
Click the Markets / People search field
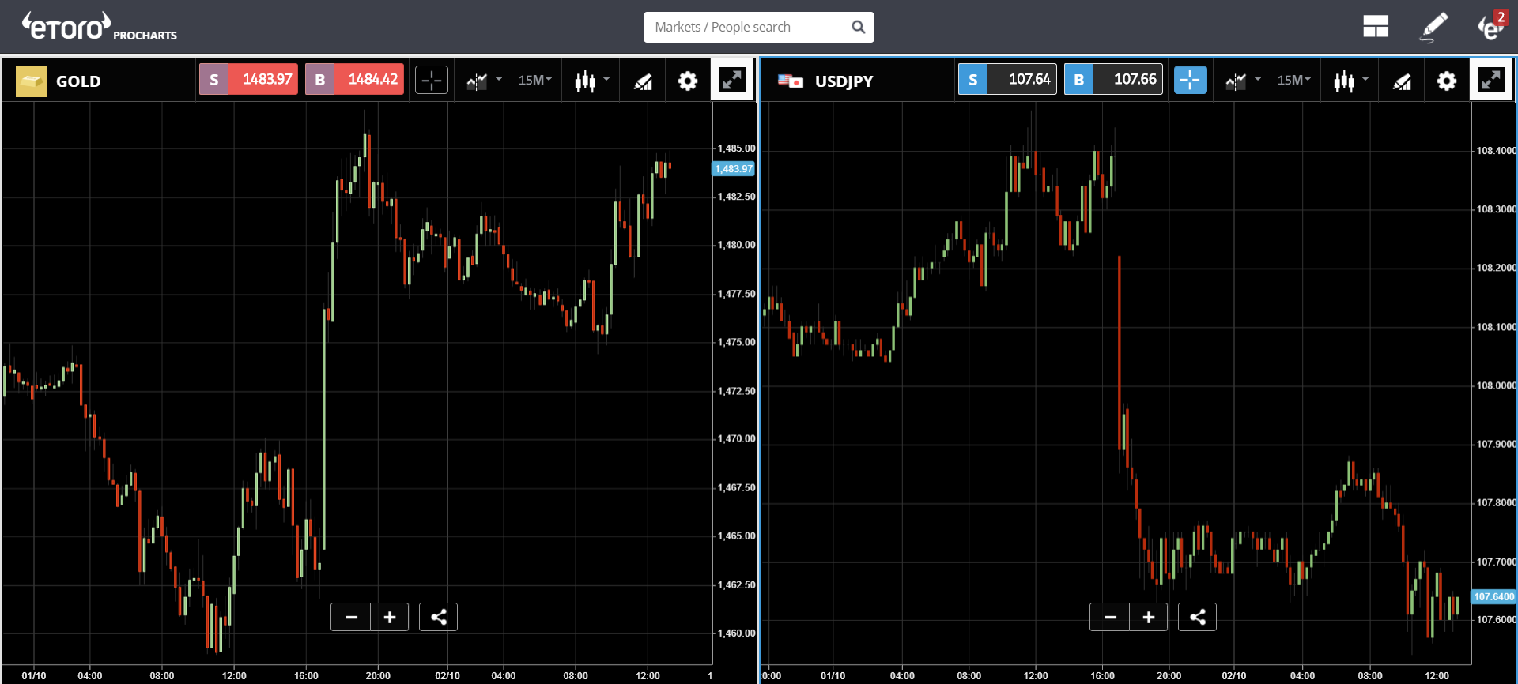coord(750,27)
